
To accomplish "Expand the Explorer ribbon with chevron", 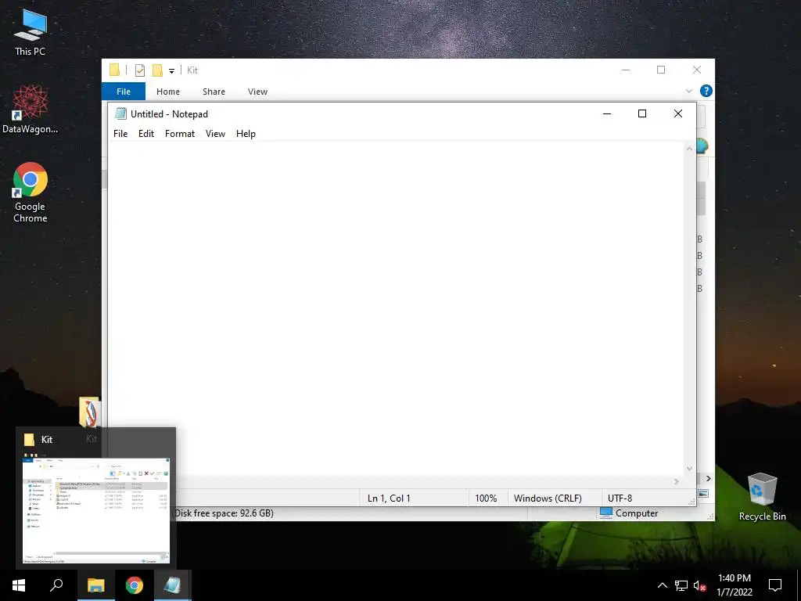I will click(688, 91).
